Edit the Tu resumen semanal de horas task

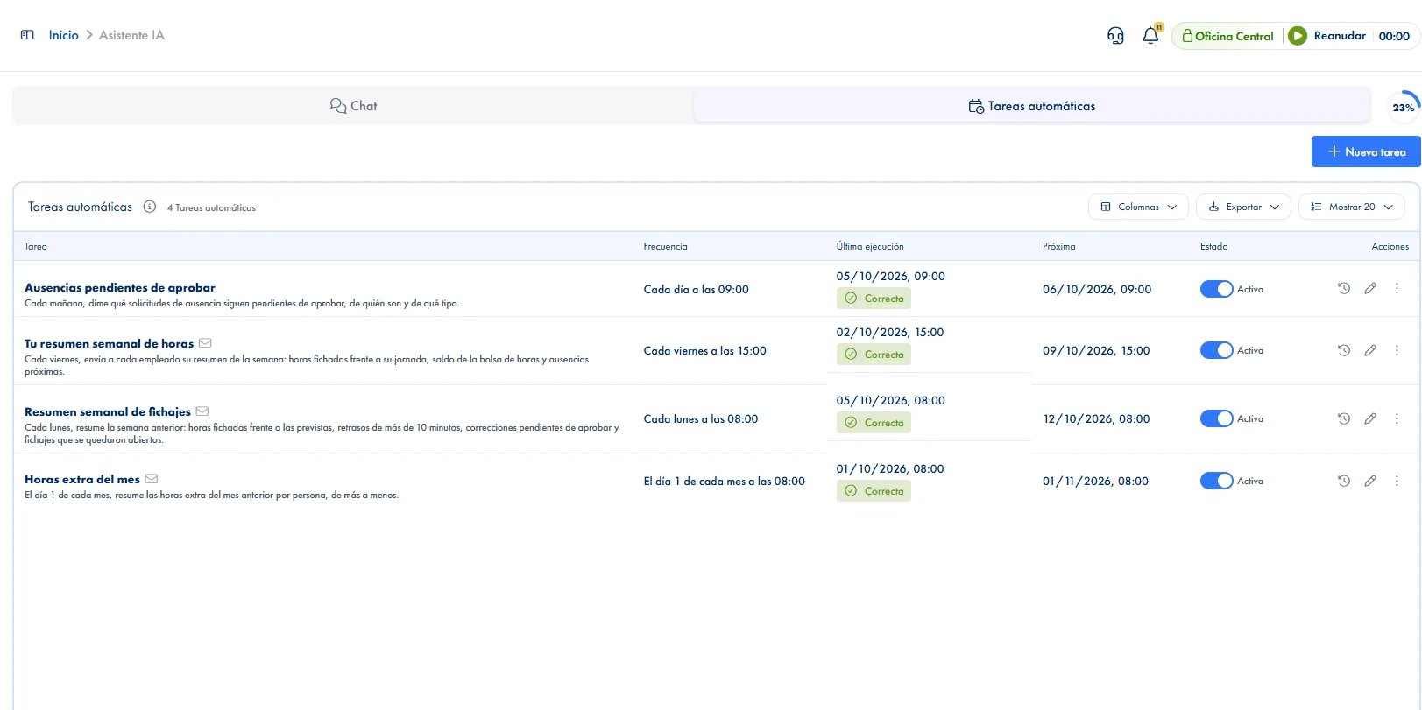pyautogui.click(x=1370, y=350)
